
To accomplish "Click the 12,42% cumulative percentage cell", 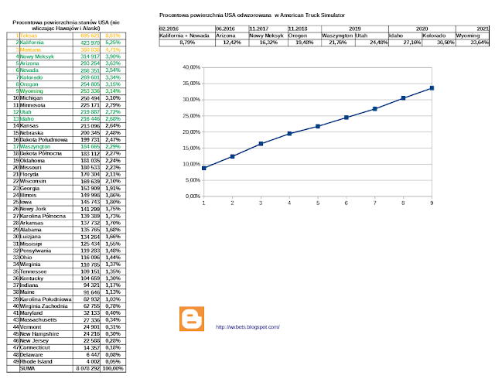I will point(232,43).
